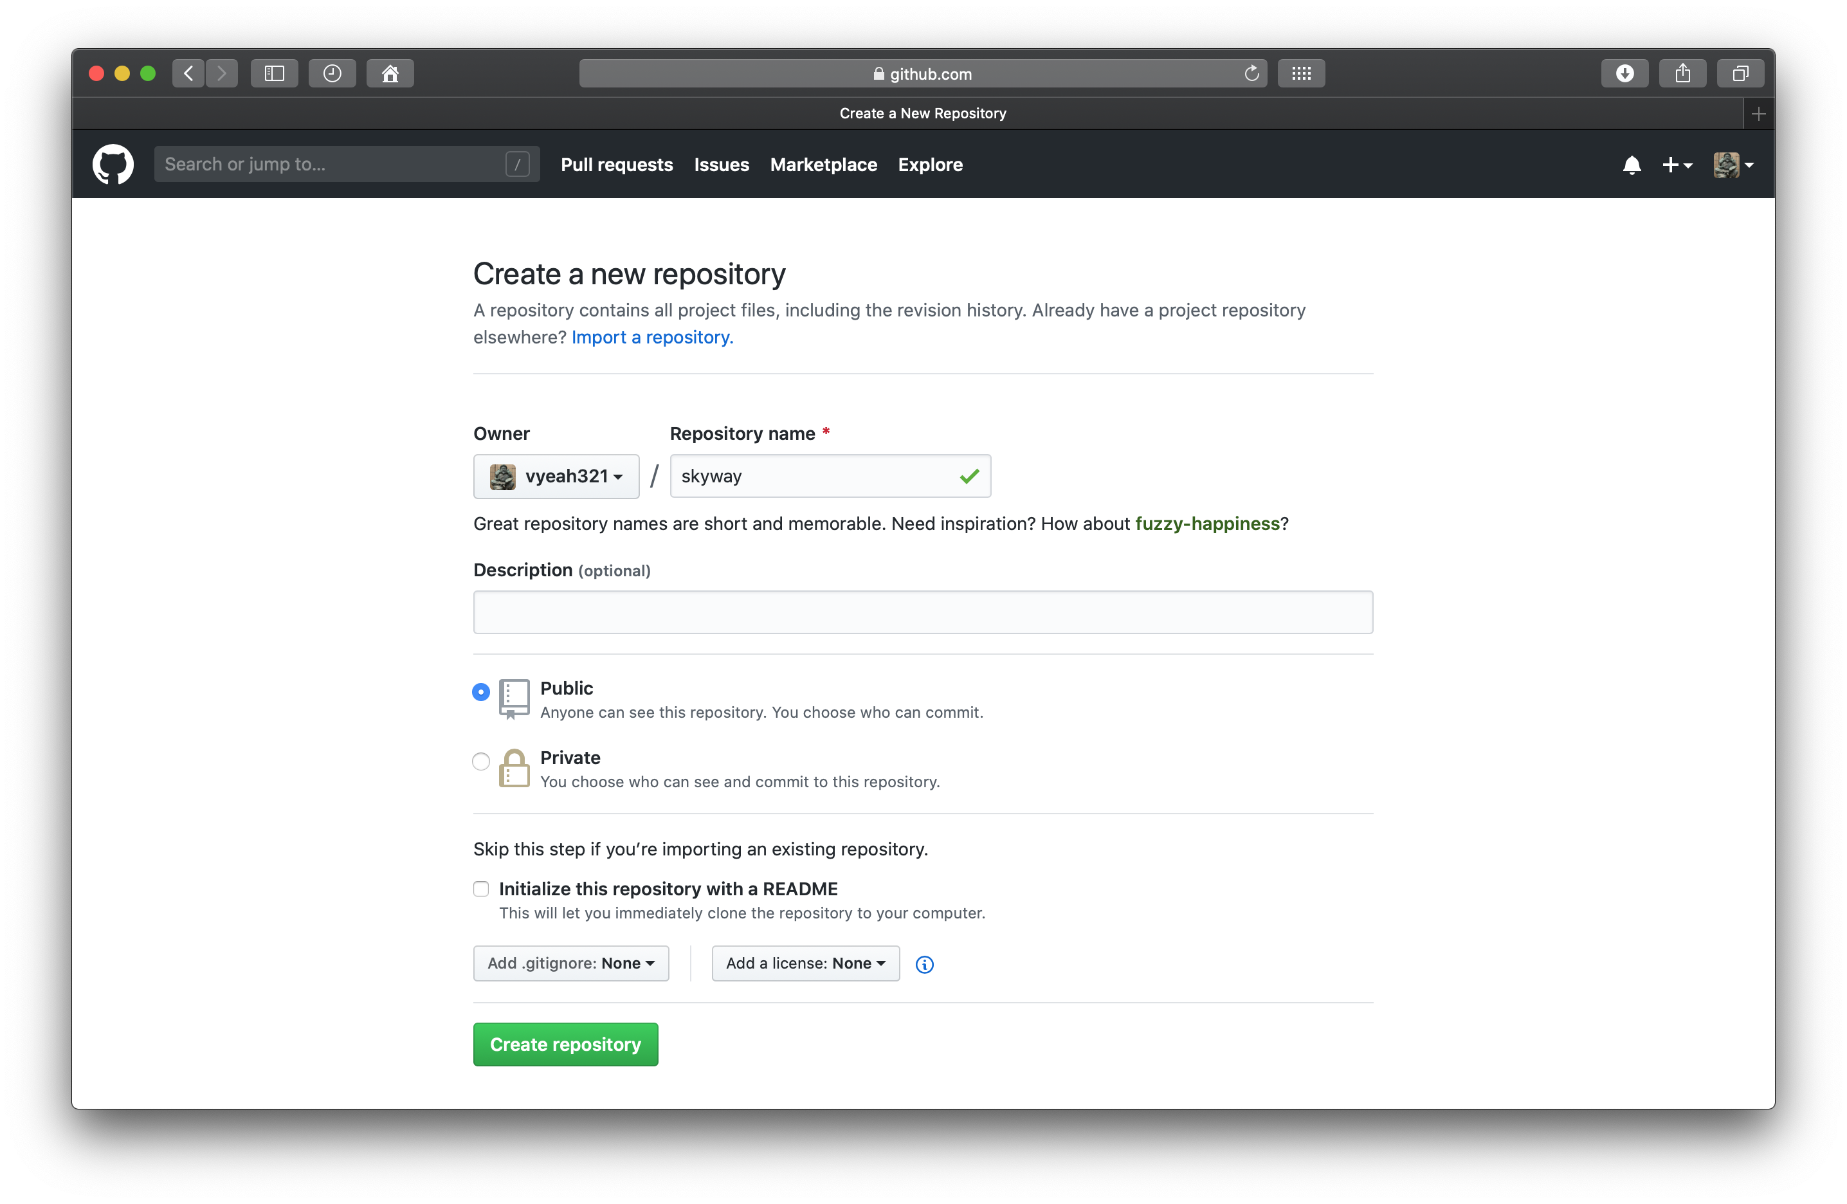Click the GitHub Octocat logo
This screenshot has height=1204, width=1847.
coord(113,165)
